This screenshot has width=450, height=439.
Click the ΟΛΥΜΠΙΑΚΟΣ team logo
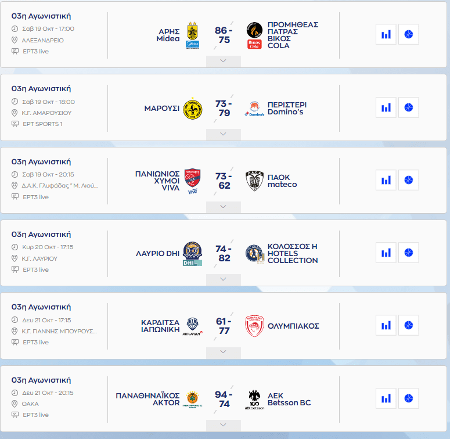click(254, 326)
